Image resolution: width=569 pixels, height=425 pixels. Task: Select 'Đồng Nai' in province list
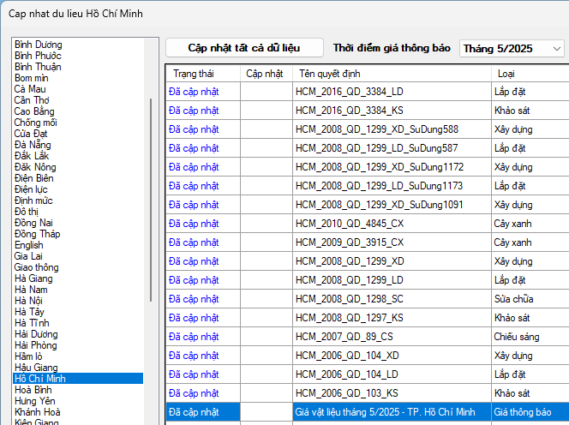tap(34, 223)
